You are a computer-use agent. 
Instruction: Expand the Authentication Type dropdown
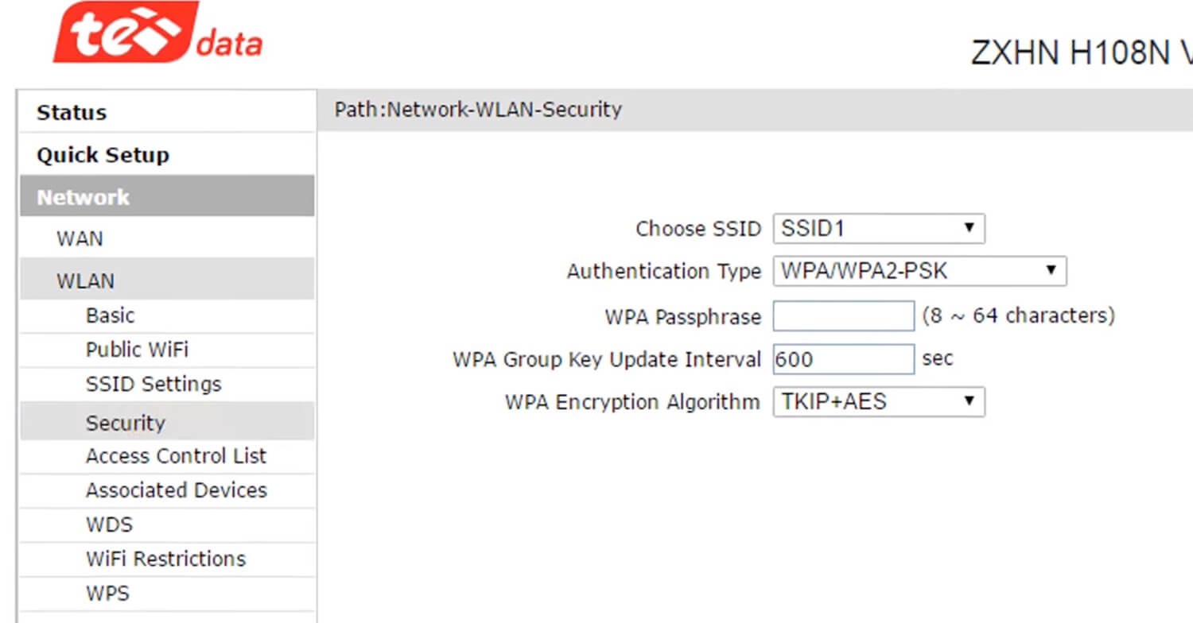[x=919, y=271]
